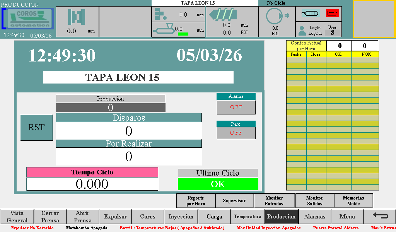Click the ejector position icon
The width and height of the screenshot is (396, 232).
tap(160, 14)
